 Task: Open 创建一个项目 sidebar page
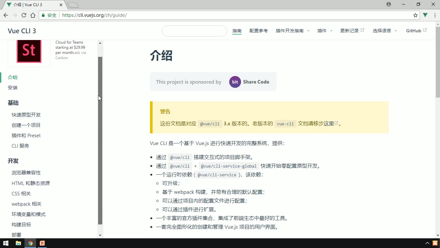[26, 125]
